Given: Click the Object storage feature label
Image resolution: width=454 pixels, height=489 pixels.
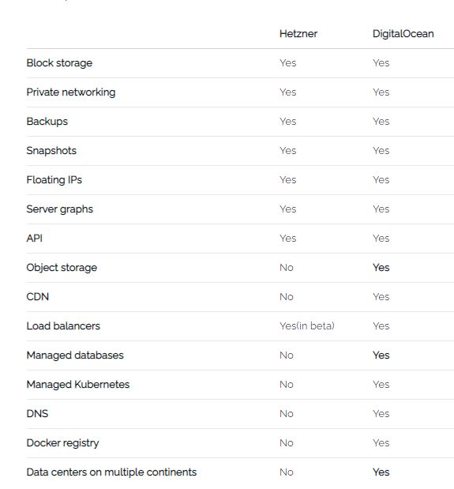Looking at the screenshot, I should (x=62, y=268).
